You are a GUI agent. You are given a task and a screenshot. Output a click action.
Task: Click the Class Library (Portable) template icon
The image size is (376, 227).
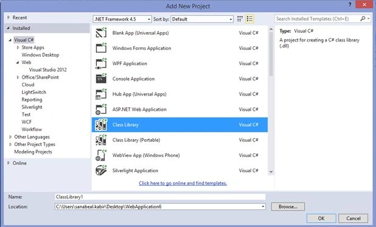click(101, 140)
